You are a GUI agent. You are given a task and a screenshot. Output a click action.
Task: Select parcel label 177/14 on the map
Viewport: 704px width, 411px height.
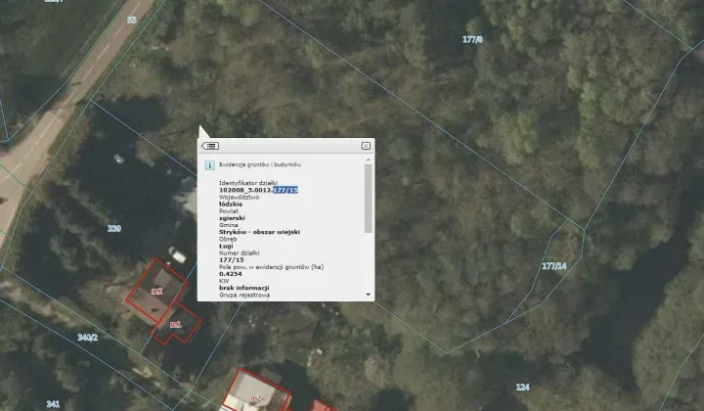pyautogui.click(x=554, y=266)
